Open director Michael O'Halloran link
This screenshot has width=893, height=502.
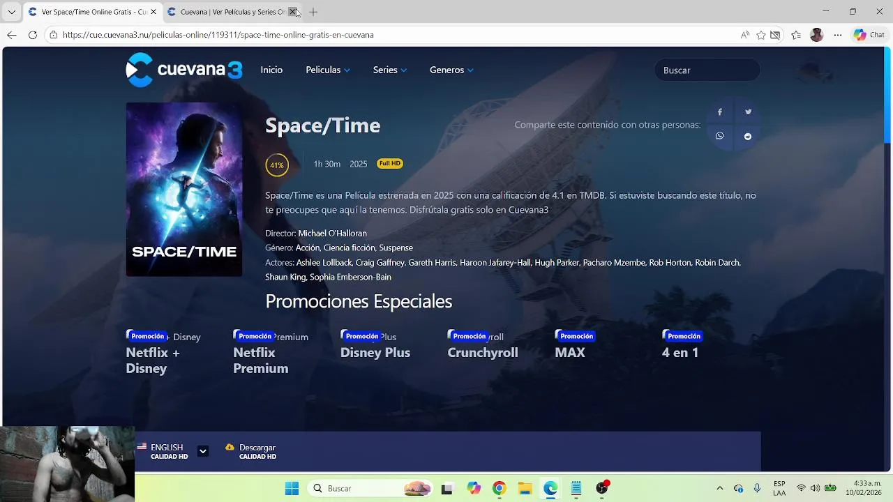(x=332, y=233)
